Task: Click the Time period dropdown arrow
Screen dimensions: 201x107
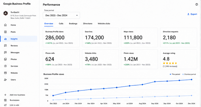Action: (77, 15)
